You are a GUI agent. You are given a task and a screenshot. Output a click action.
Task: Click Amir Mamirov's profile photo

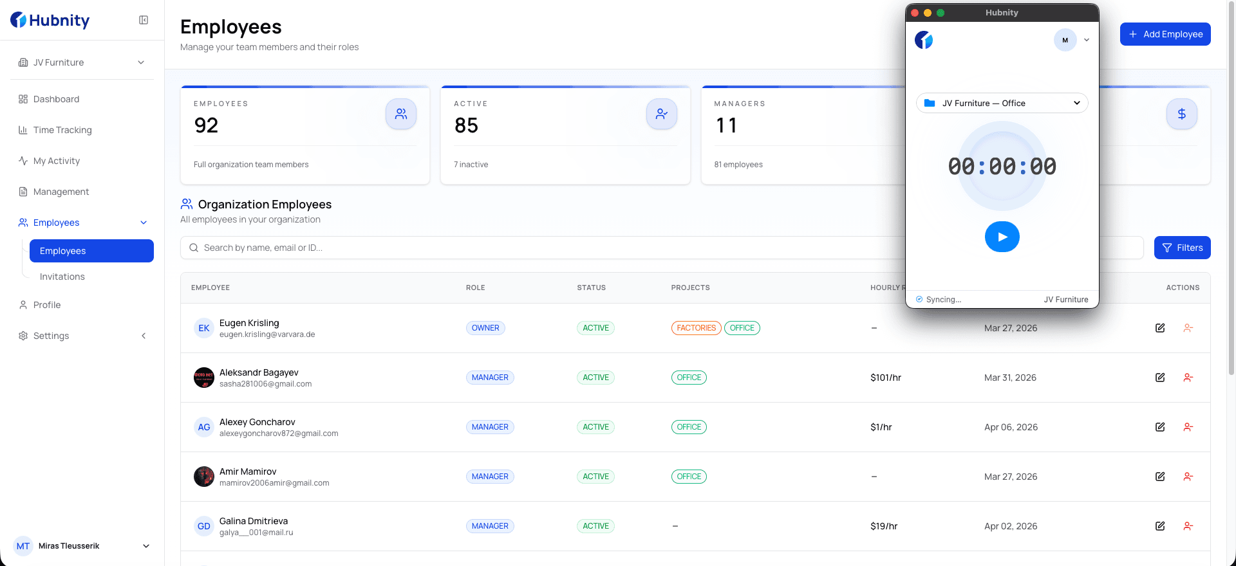[x=204, y=477]
